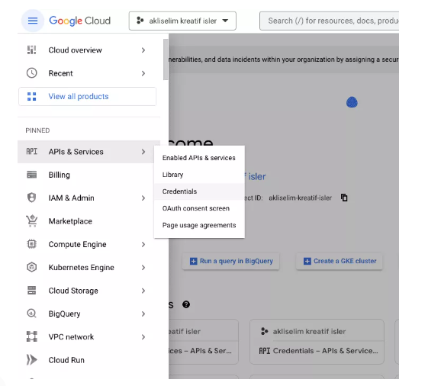
Task: Click the Kubernetes Engine hexagon icon
Action: [x=32, y=267]
